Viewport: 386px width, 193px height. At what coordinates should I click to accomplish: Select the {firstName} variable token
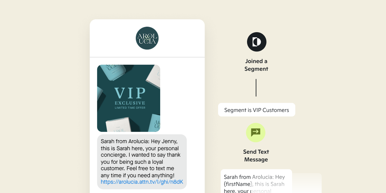[238, 184]
